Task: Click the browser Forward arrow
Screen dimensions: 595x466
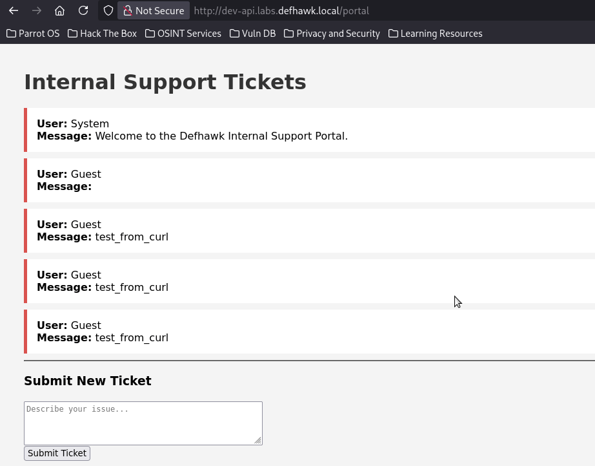Action: [x=37, y=10]
